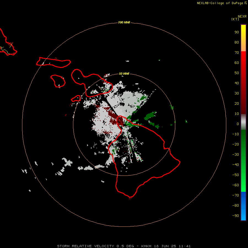
Task: Click the [KT] units label
Action: pos(235,19)
